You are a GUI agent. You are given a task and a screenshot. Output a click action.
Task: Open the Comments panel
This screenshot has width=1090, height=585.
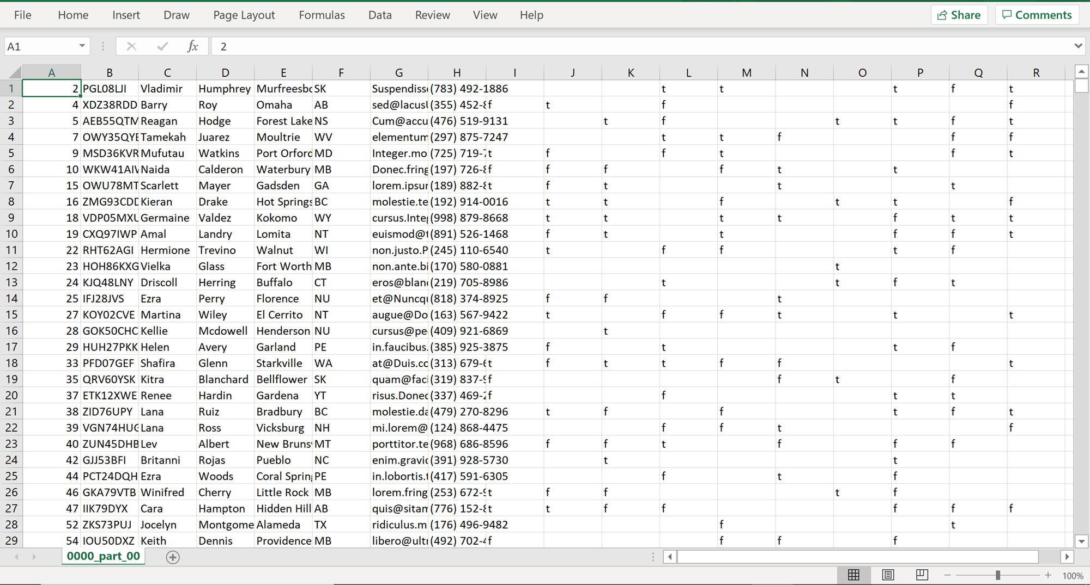[x=1037, y=15]
